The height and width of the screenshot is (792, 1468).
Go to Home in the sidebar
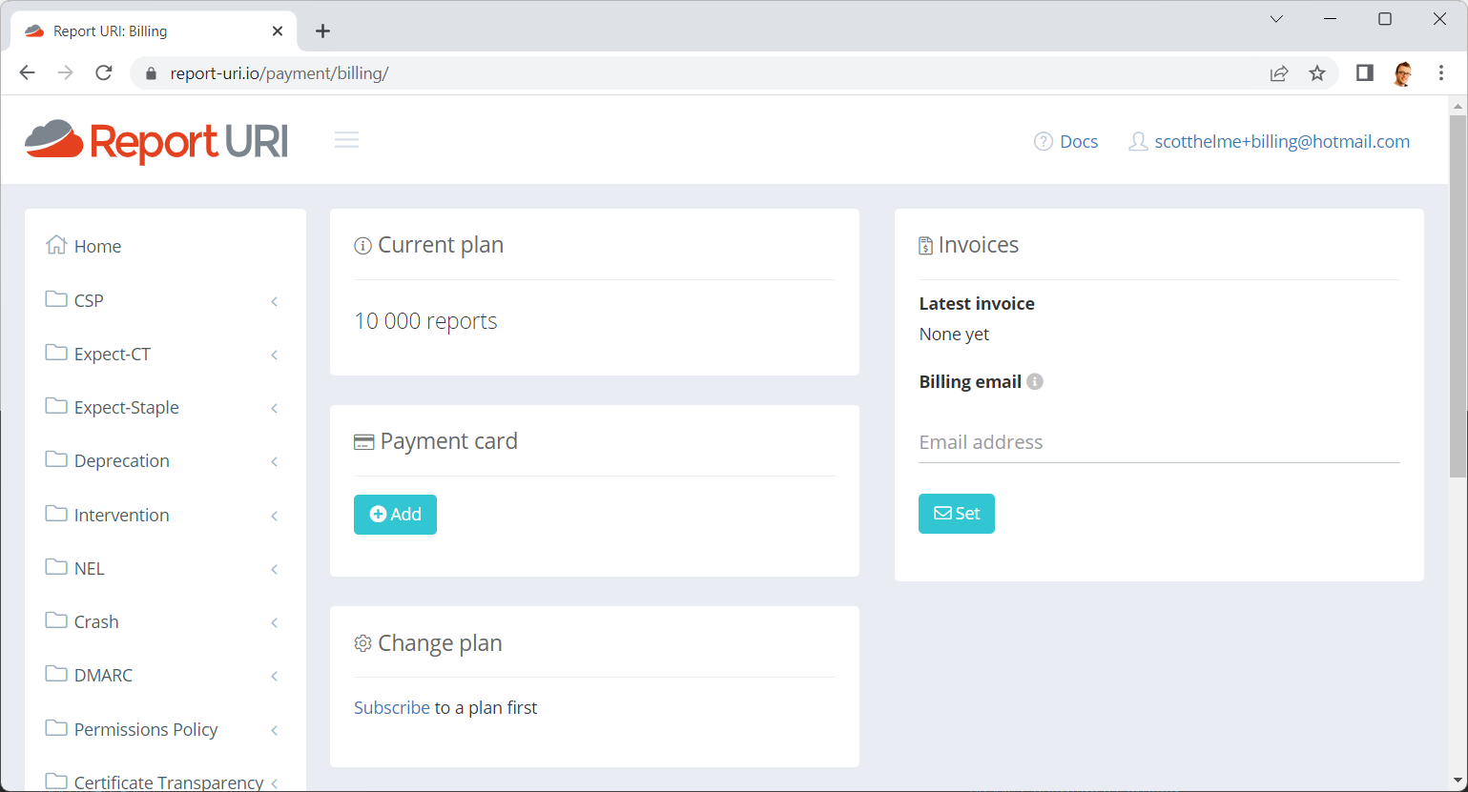[84, 246]
